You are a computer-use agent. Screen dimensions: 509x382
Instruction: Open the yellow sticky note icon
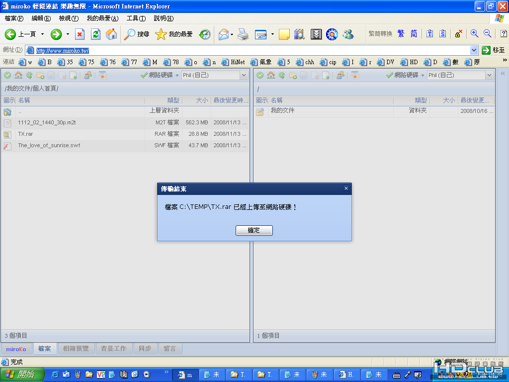[284, 34]
